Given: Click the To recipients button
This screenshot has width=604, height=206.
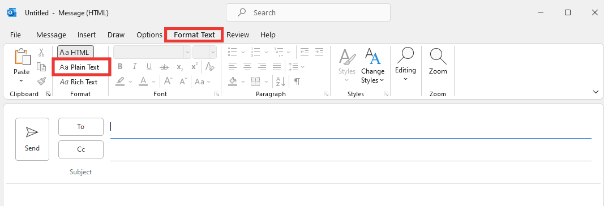Looking at the screenshot, I should pos(81,127).
